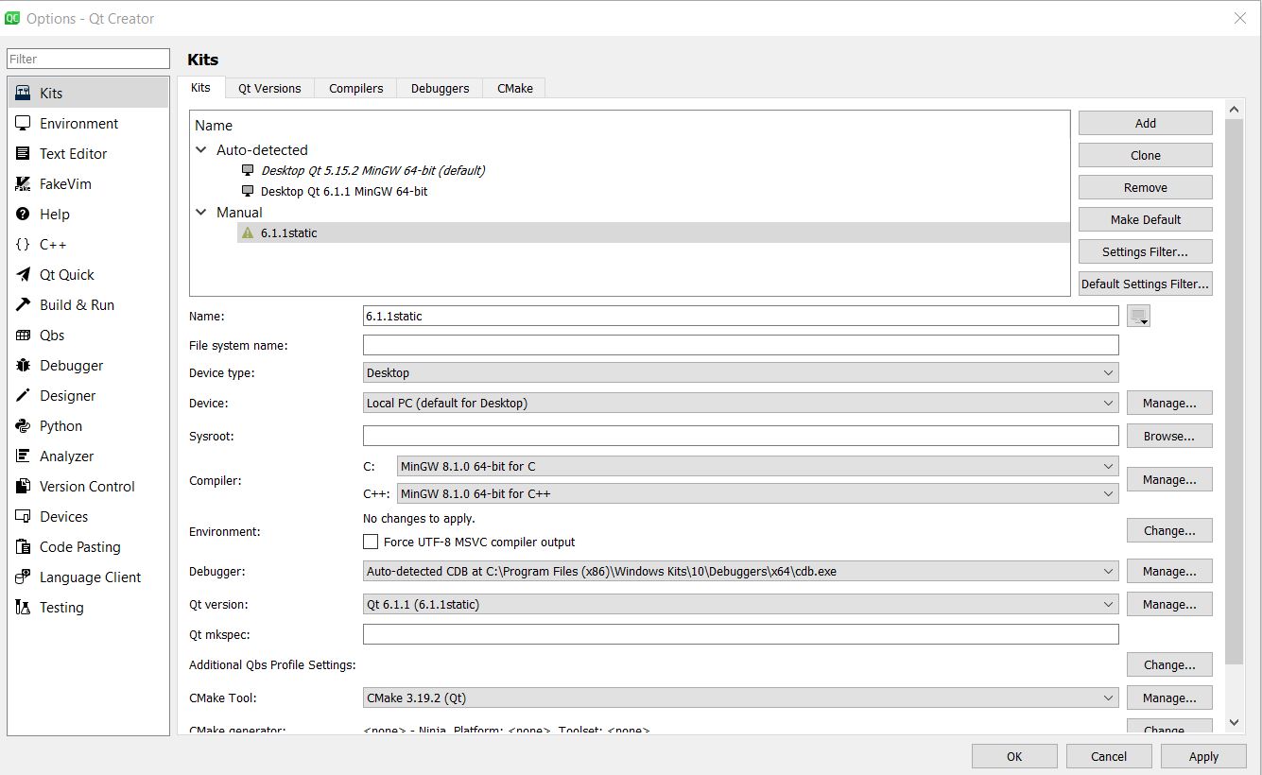Open the C++ compiler dropdown
Screen dimensions: 1262x775
[758, 493]
